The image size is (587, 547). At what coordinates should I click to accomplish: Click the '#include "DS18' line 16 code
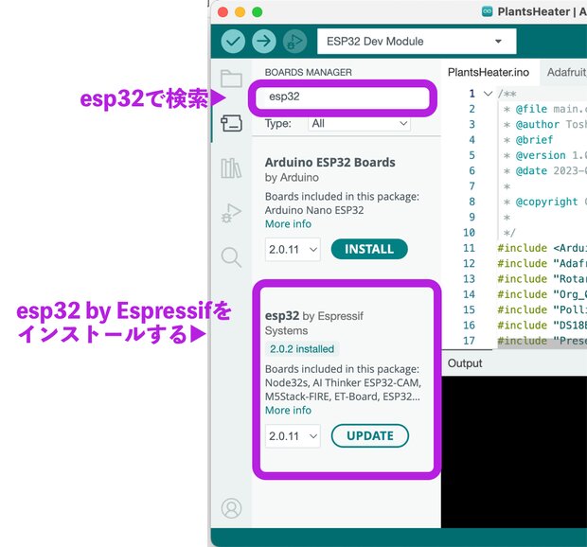543,326
